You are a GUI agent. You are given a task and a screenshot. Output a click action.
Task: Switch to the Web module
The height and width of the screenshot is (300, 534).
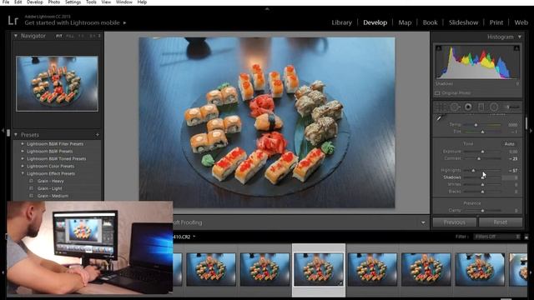click(x=521, y=22)
